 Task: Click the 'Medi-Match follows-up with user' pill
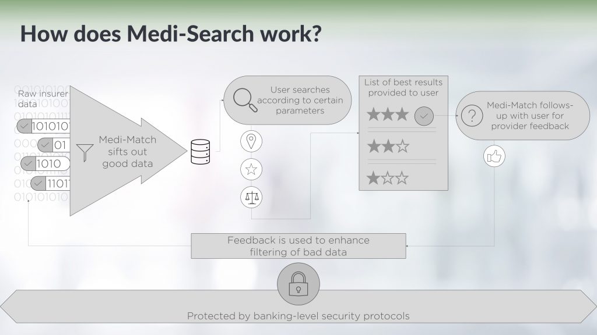[522, 116]
